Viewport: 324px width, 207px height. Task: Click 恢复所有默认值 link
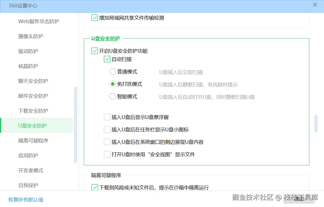[26, 200]
